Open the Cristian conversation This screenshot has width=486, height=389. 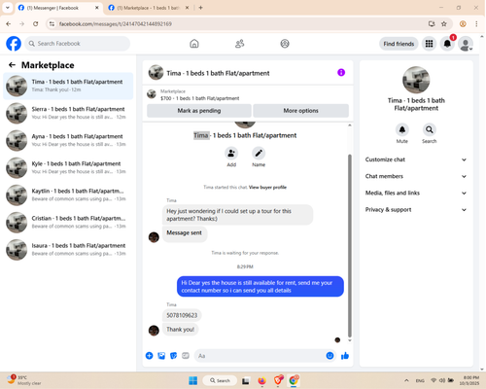[x=68, y=223]
